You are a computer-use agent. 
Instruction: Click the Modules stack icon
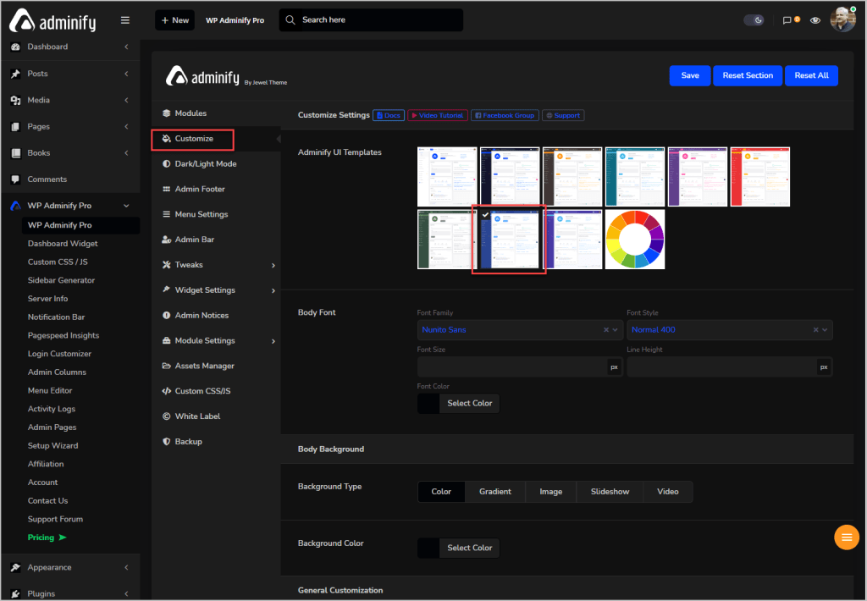167,113
